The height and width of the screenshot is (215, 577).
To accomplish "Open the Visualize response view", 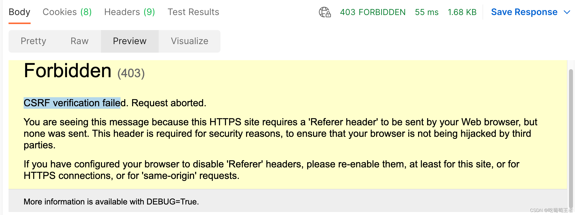I will [x=190, y=41].
